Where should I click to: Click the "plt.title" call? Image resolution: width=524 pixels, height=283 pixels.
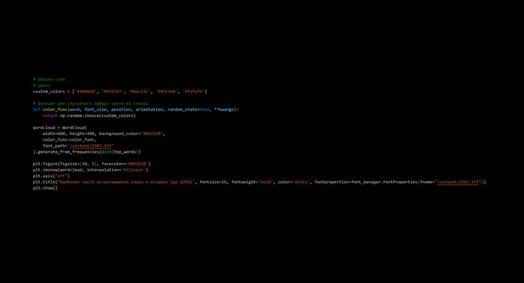pos(44,182)
